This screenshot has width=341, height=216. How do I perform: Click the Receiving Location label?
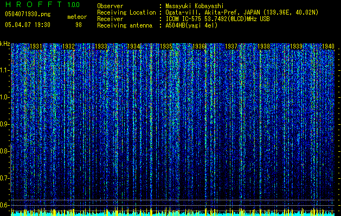(126, 12)
